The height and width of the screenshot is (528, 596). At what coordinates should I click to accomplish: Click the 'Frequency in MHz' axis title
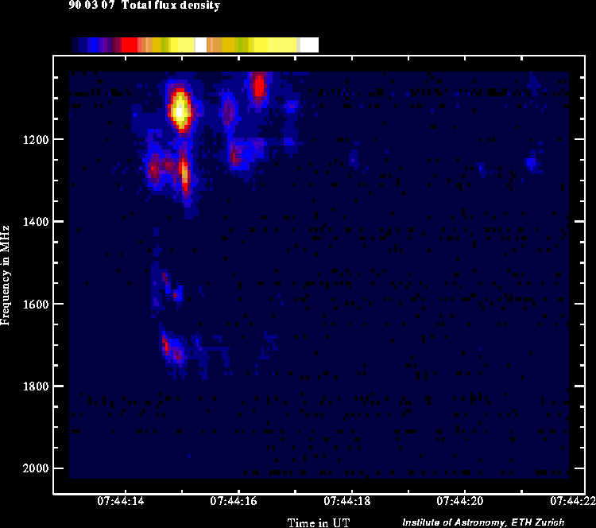click(x=5, y=275)
